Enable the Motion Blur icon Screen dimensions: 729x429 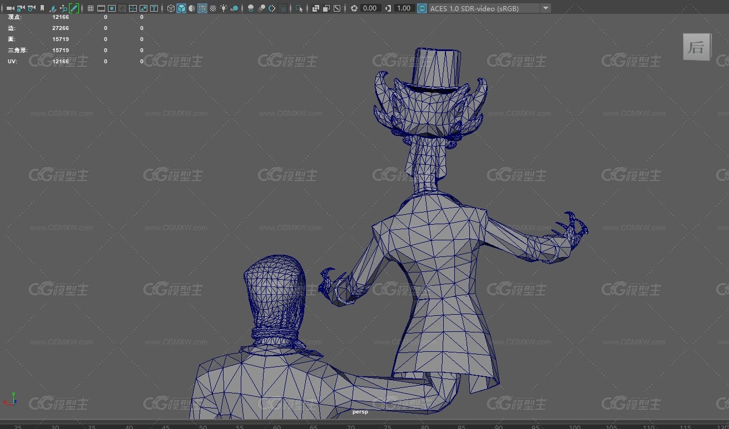pos(261,8)
